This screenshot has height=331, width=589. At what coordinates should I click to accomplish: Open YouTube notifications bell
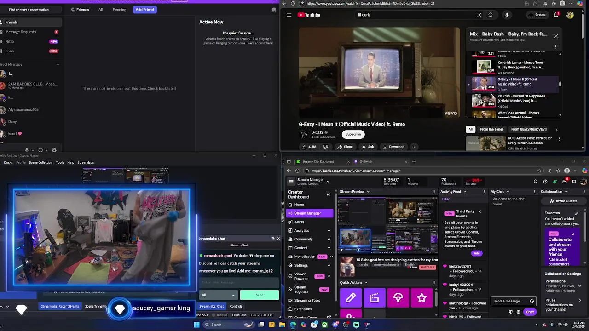pyautogui.click(x=556, y=15)
